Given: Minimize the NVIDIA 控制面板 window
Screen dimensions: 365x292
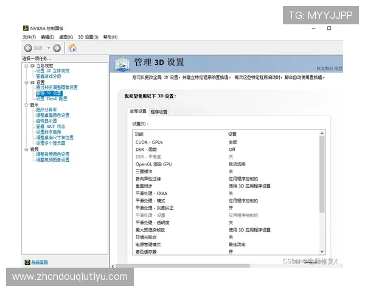Looking at the screenshot, I should coord(313,28).
